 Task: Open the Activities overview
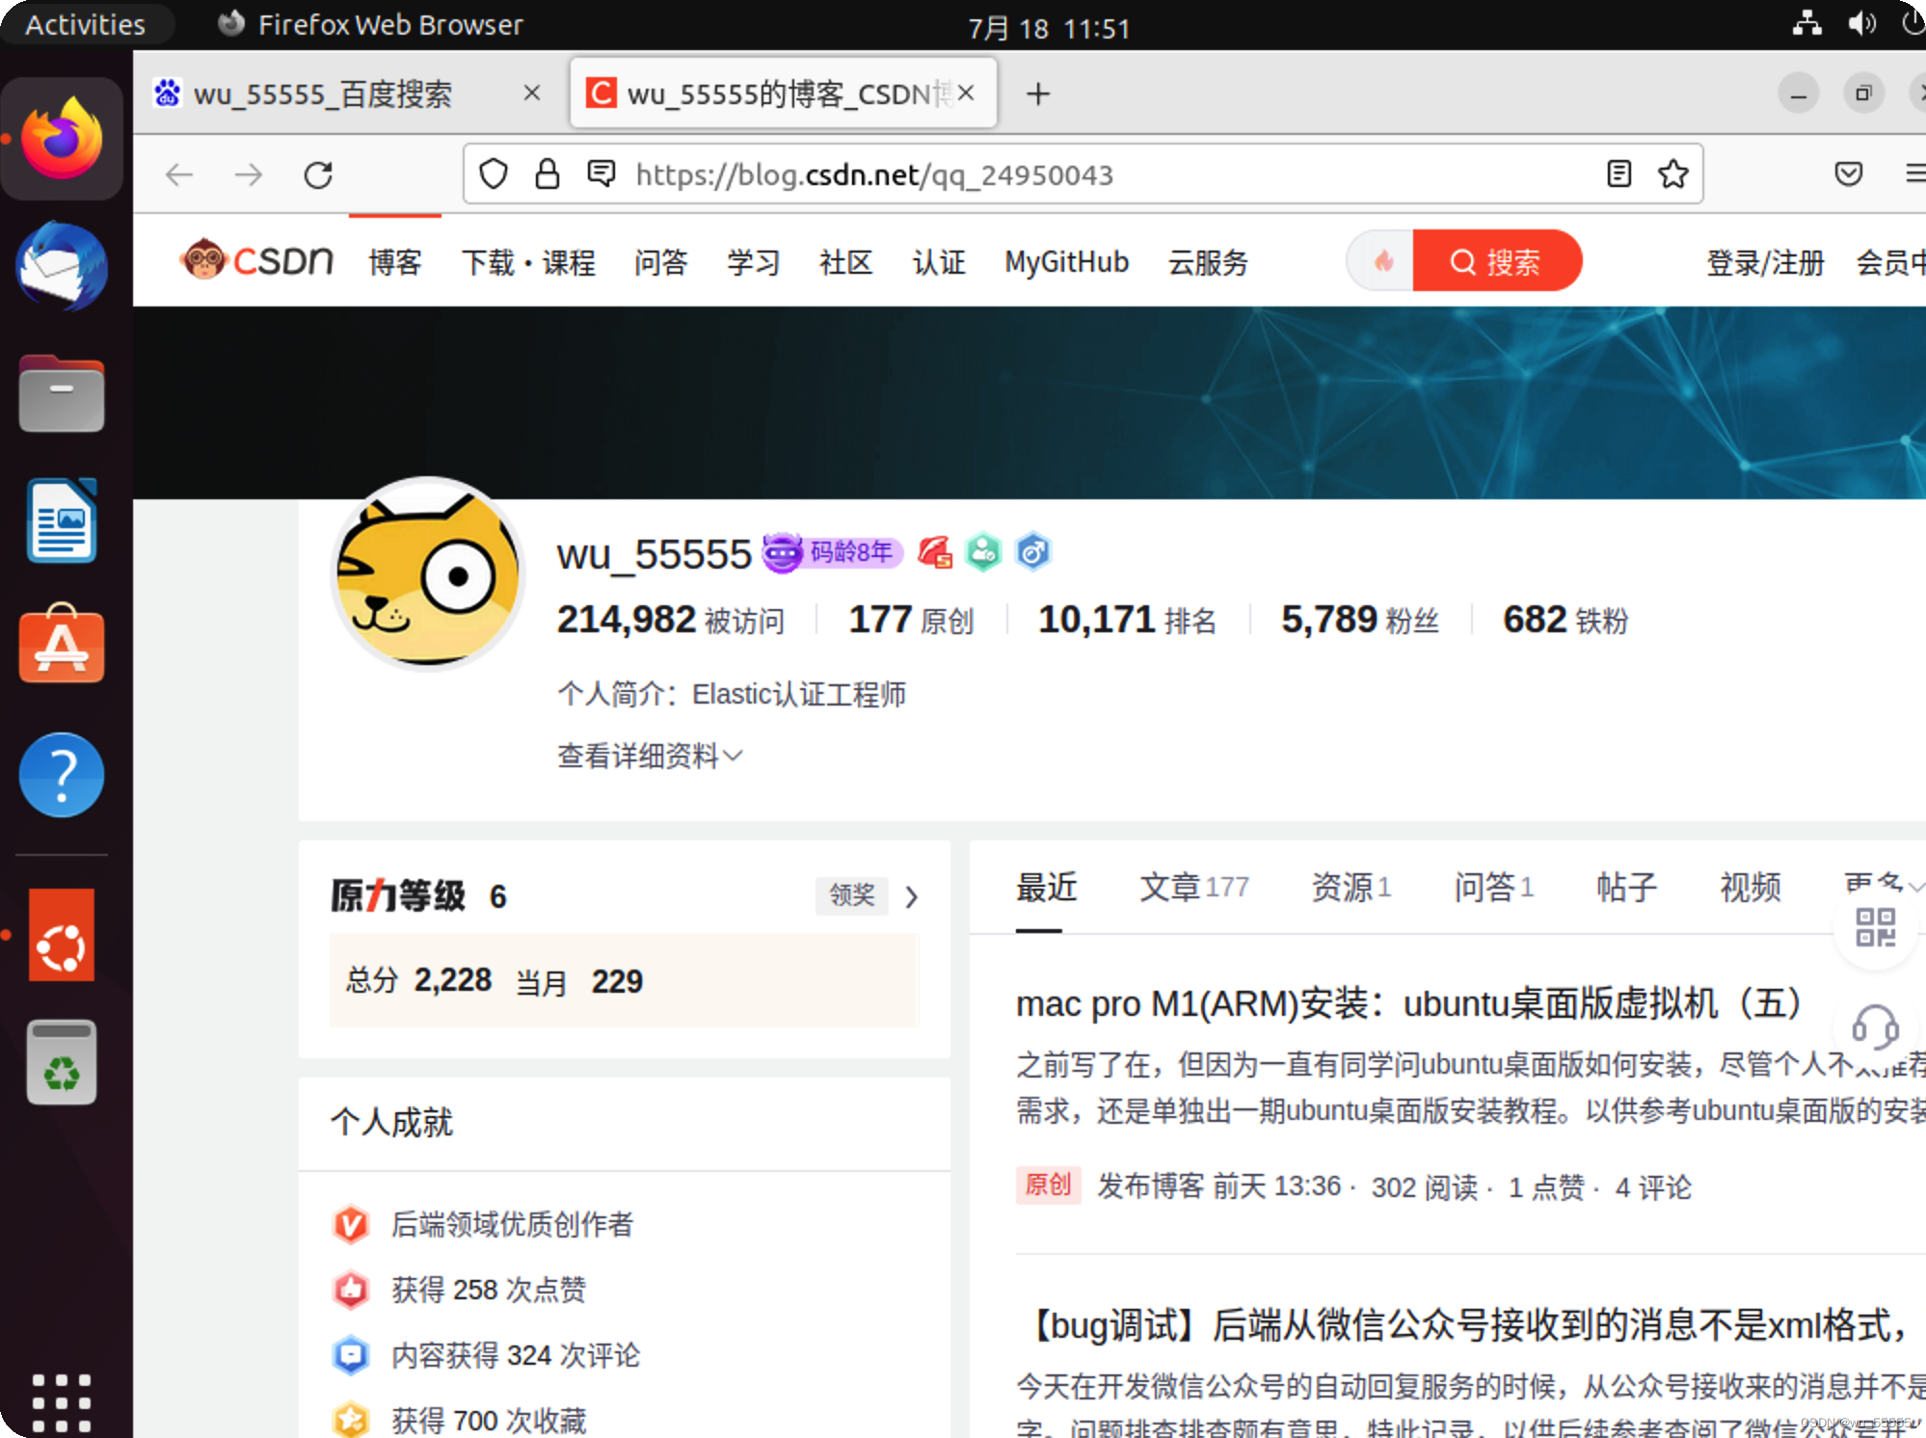click(85, 23)
